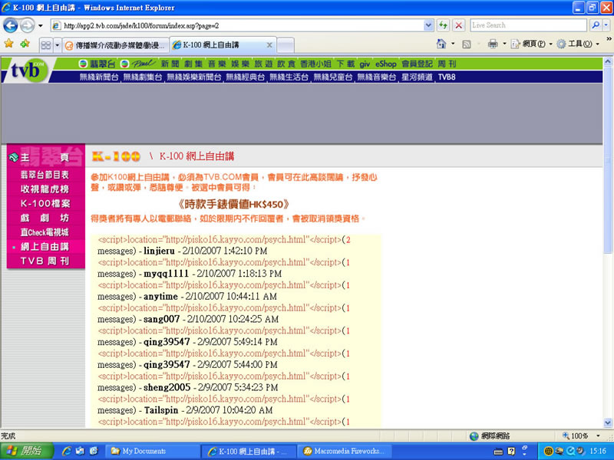The image size is (614, 460).
Task: Open the tab list dropdown arrow
Action: 57,45
